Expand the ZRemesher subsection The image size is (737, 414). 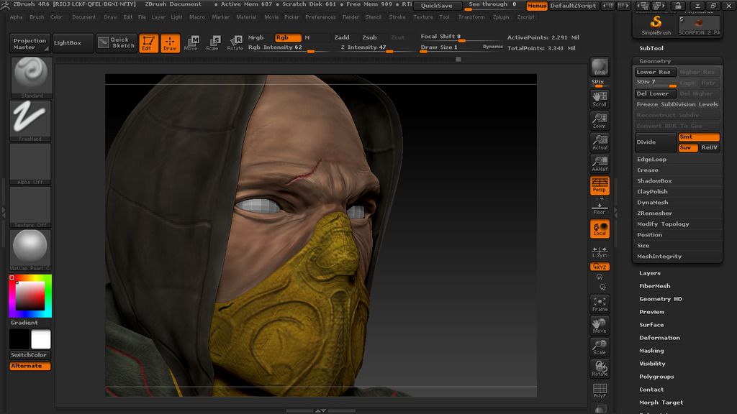[654, 213]
